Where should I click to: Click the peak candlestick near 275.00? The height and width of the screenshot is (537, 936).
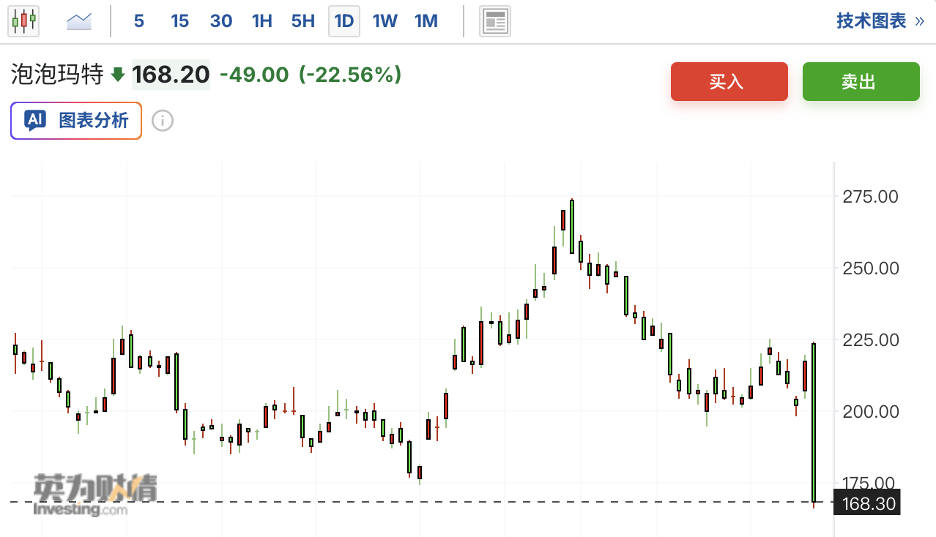point(572,226)
